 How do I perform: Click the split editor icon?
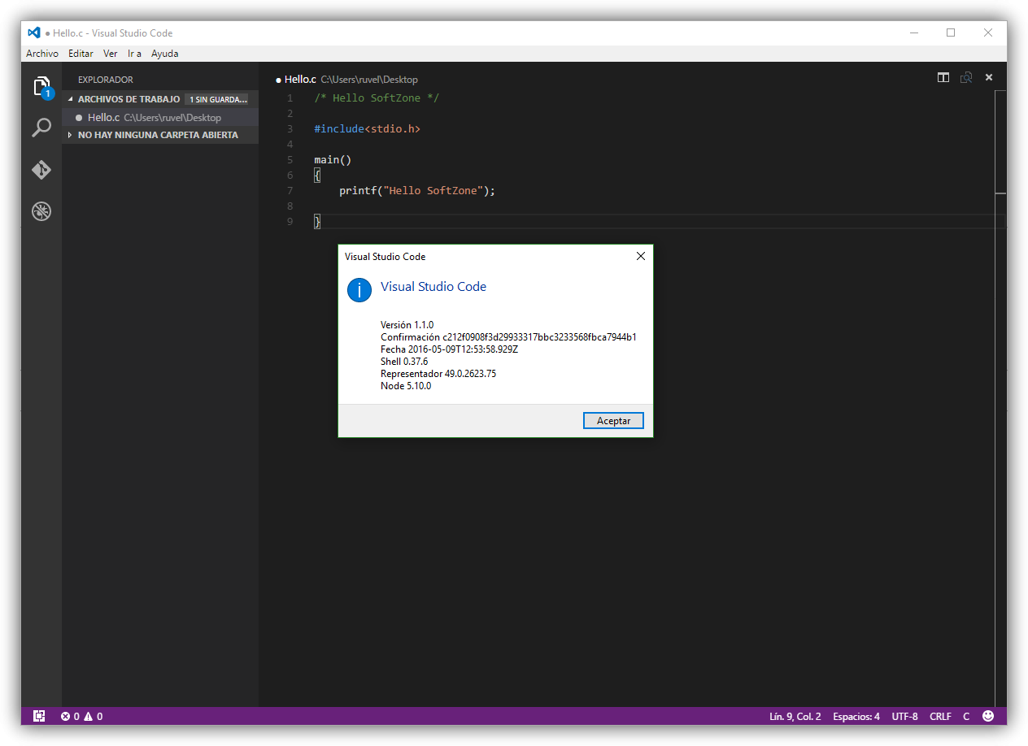click(943, 77)
